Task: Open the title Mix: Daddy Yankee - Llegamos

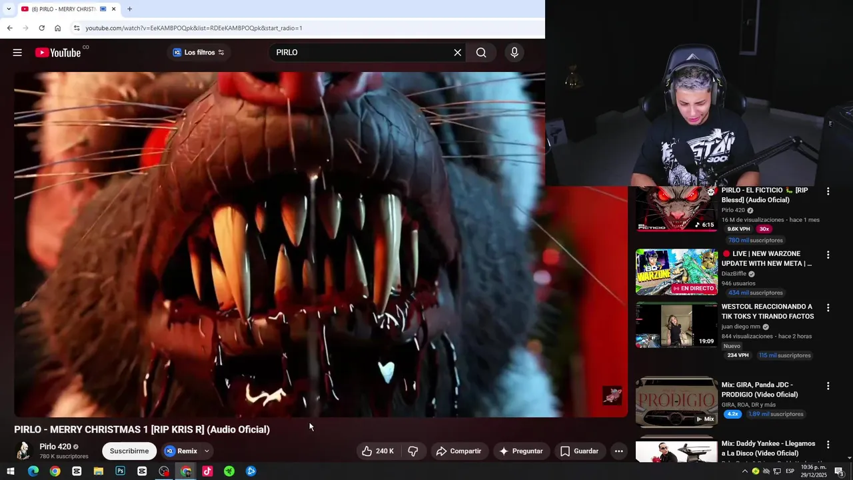Action: 768,449
